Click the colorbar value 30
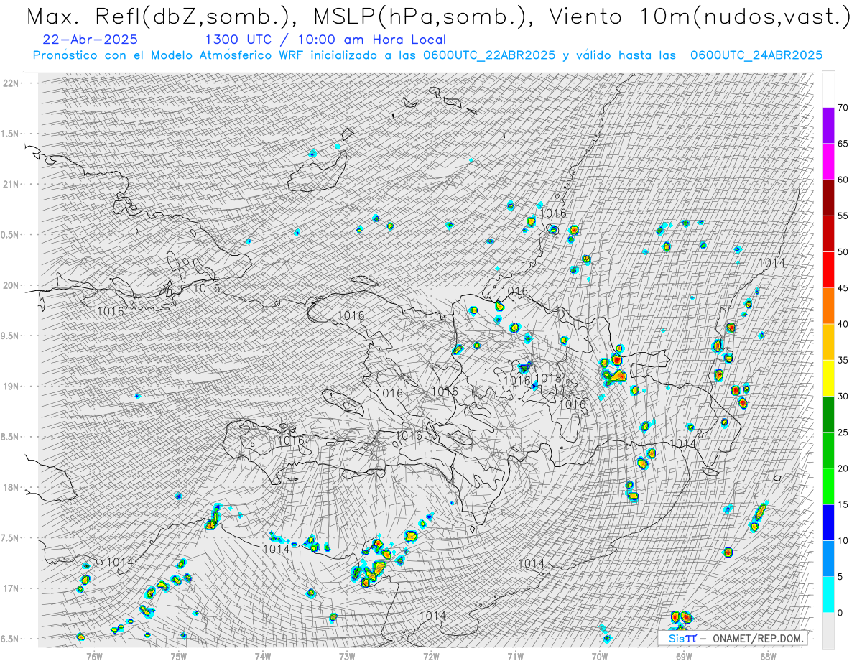This screenshot has height=666, width=862. [843, 396]
